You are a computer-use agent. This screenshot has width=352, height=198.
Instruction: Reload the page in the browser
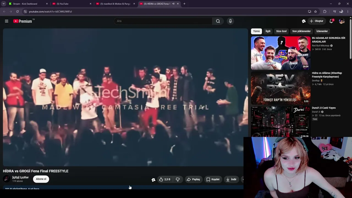[17, 12]
